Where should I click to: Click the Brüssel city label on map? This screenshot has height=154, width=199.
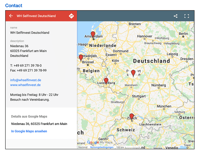click(x=88, y=62)
